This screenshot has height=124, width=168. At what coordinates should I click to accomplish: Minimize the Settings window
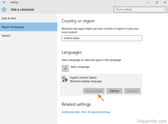pos(148,2)
